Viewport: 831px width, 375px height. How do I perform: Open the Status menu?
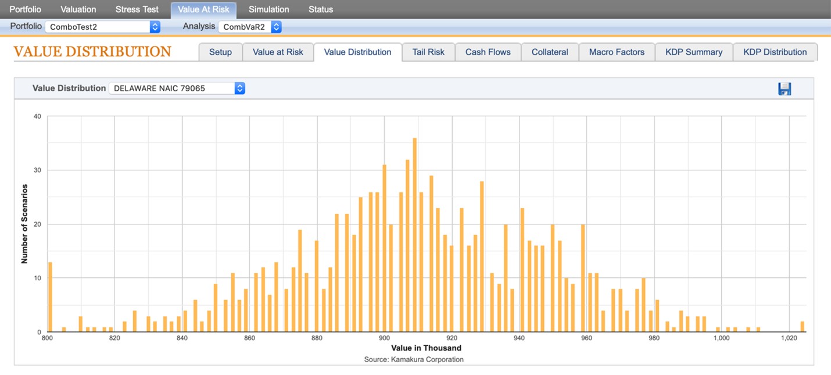(x=321, y=9)
